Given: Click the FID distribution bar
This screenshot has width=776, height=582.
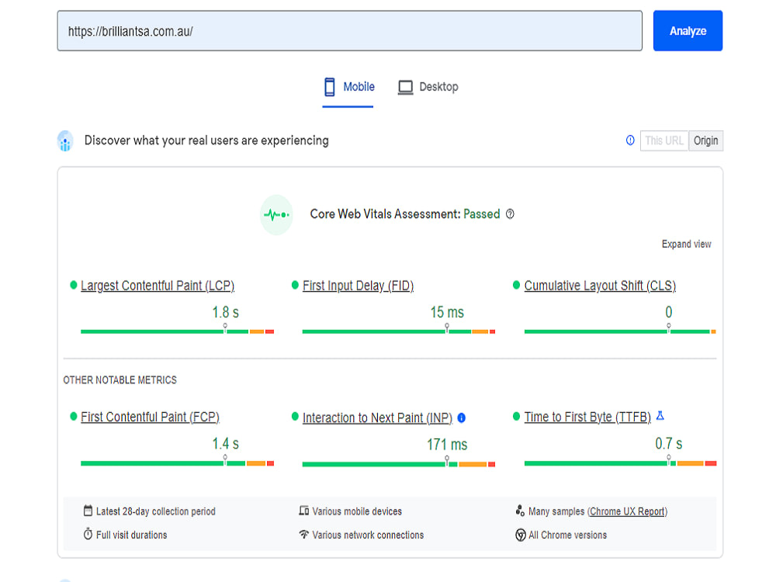Looking at the screenshot, I should (399, 331).
